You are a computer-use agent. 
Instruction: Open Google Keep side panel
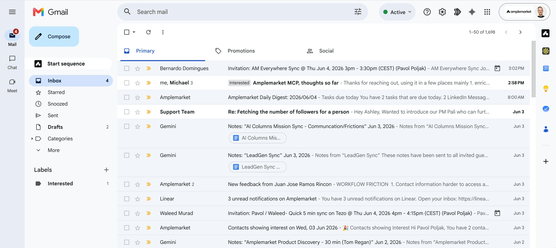[x=546, y=89]
